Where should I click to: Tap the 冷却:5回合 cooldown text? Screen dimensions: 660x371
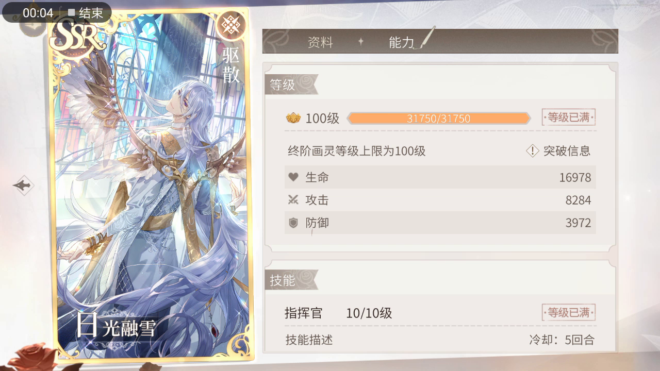click(562, 340)
